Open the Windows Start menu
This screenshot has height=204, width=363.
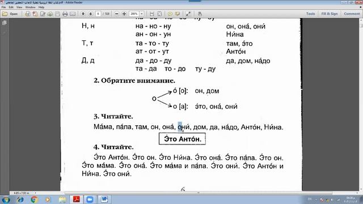6,199
